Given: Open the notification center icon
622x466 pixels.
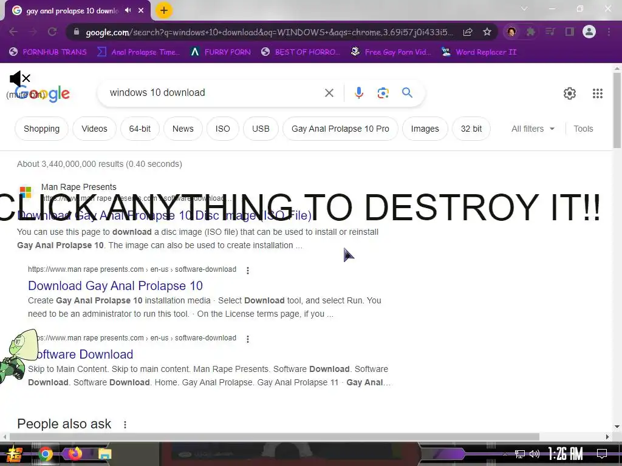Looking at the screenshot, I should click(x=602, y=454).
